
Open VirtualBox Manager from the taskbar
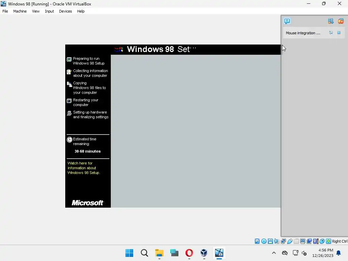(204, 253)
